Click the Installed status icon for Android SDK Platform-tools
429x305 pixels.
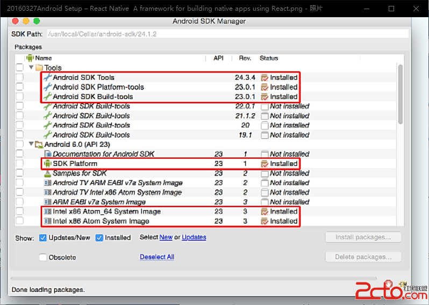tap(264, 87)
